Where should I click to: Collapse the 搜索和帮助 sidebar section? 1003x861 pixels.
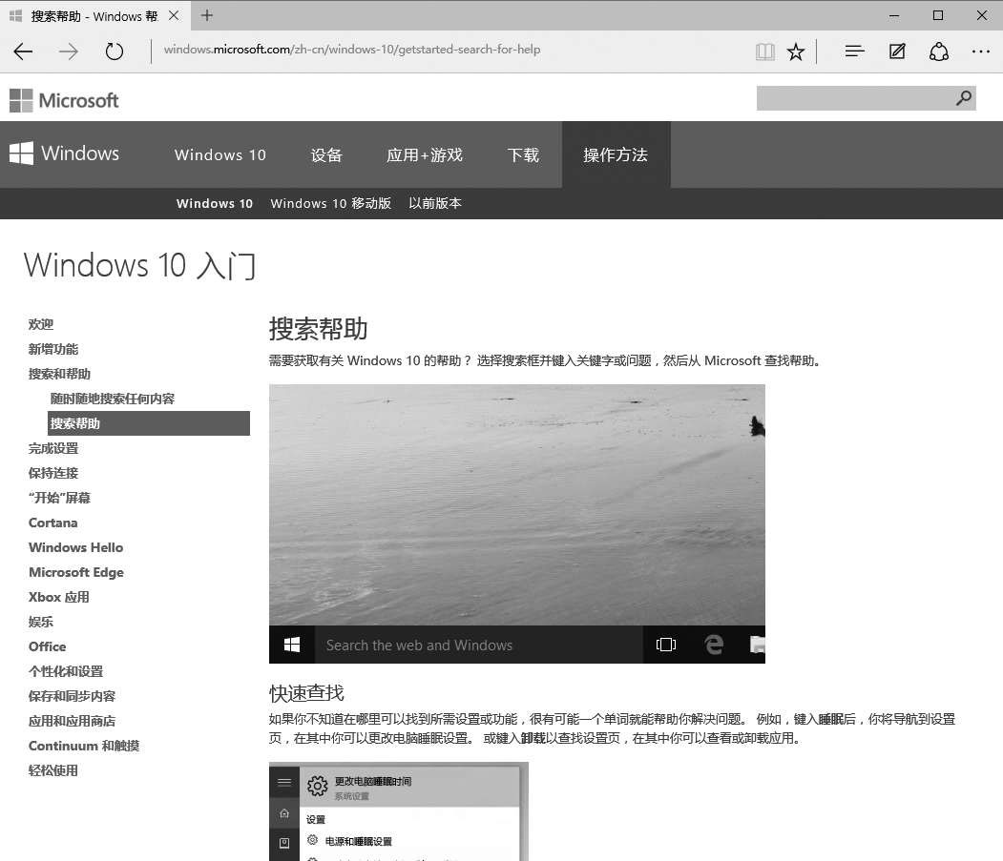click(x=59, y=374)
